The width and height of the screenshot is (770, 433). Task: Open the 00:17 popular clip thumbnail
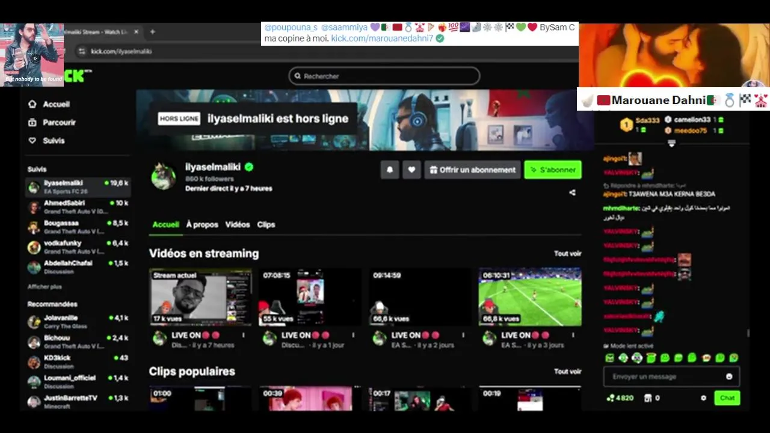(420, 399)
